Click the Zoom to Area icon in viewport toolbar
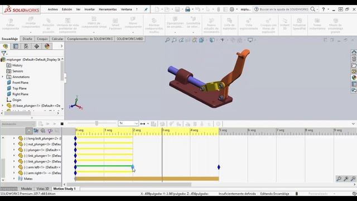 pos(174,40)
